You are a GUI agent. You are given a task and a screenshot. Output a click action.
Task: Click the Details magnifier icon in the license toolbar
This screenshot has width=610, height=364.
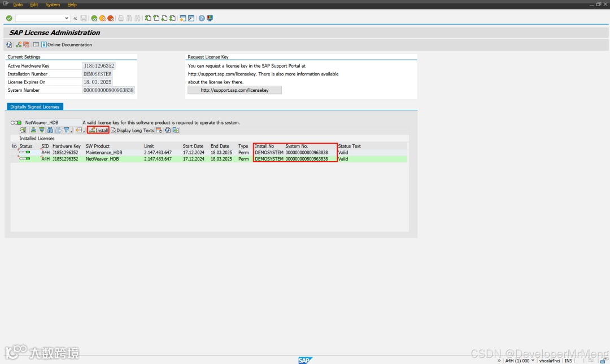pos(23,130)
